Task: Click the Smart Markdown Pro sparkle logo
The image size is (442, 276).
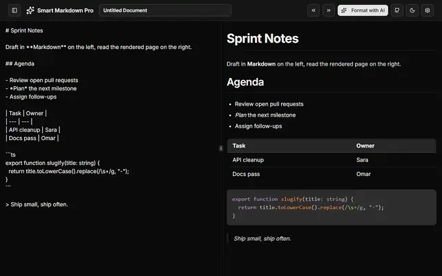Action: [30, 10]
